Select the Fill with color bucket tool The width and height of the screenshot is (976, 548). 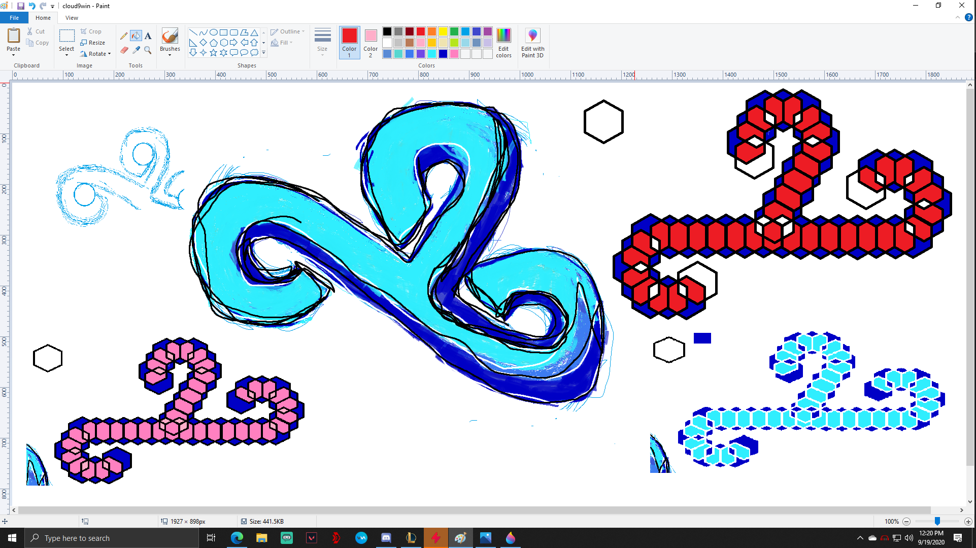click(136, 36)
